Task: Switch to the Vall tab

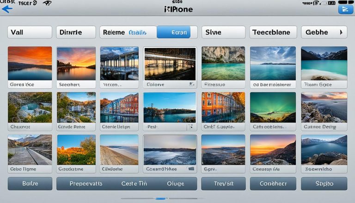Action: (30, 32)
